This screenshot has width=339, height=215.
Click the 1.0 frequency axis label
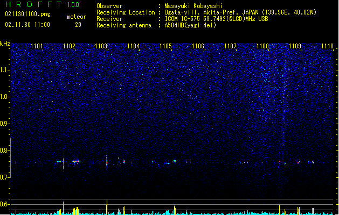[4, 97]
